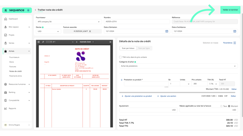This screenshot has height=136, width=243.
Task: Expand the Banking menu
Action: [29, 92]
